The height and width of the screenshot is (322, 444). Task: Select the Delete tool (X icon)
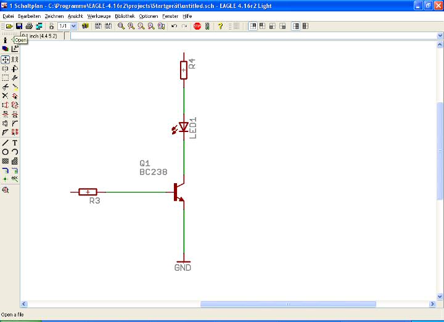(5, 96)
